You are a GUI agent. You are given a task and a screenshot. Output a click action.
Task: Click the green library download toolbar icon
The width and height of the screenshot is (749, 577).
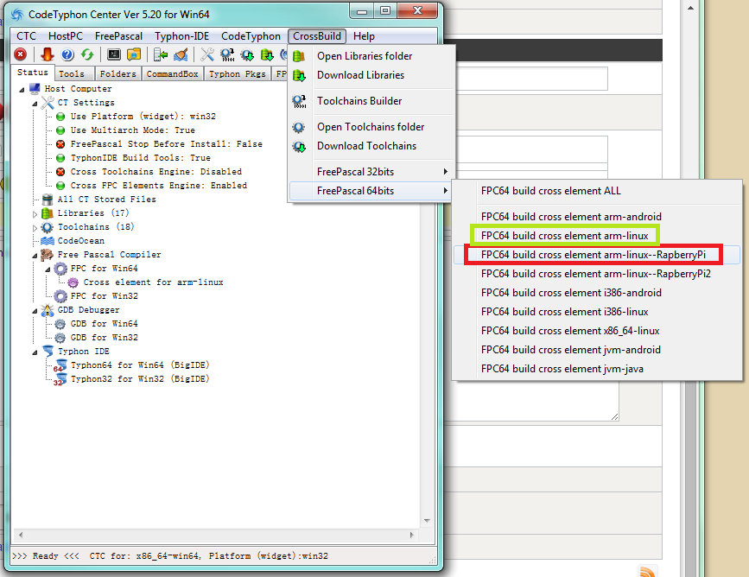pyautogui.click(x=267, y=54)
